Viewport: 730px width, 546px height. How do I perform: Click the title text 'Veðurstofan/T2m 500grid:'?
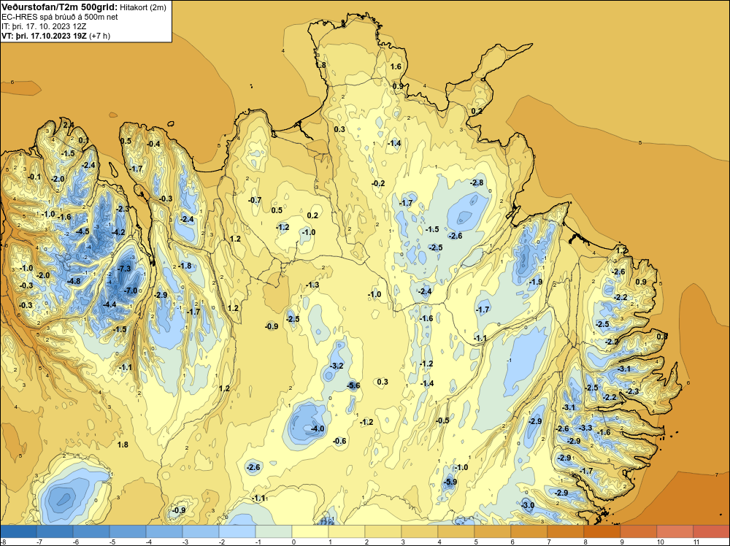pos(60,7)
